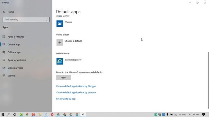Click the Settings gear in the taskbar
This screenshot has width=209, height=117.
tap(83, 114)
